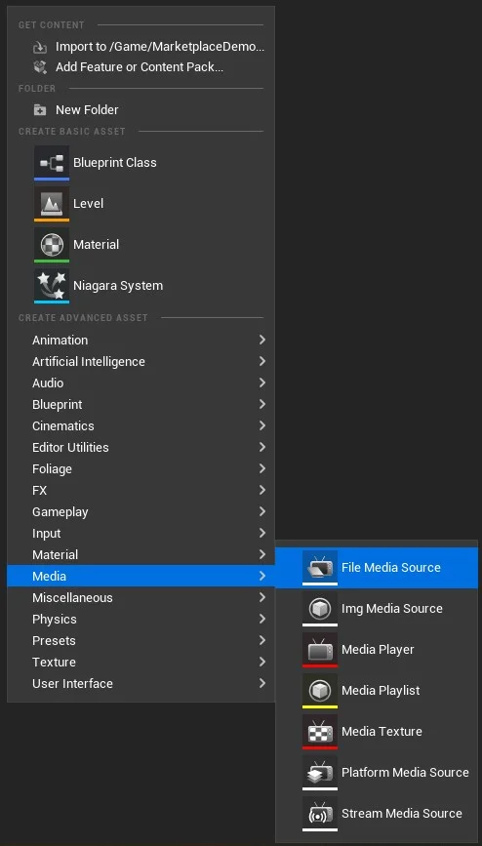Click the Media Texture checkered TV icon
Screen dimensions: 482x846
pos(320,732)
